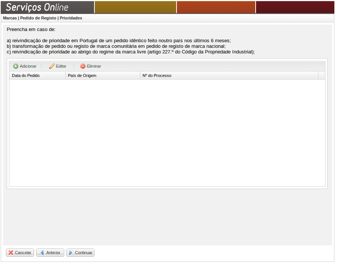
Task: Click the golden yellow header block
Action: click(x=135, y=7)
